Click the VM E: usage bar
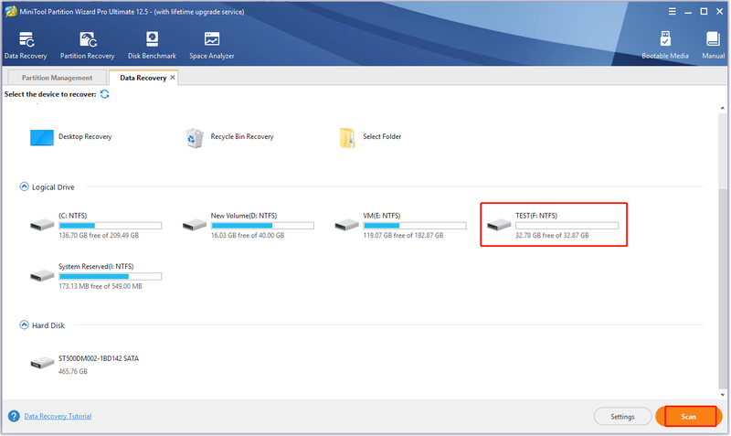The image size is (731, 436). (x=415, y=226)
